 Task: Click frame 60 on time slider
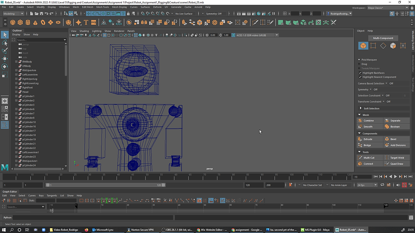click(x=176, y=177)
